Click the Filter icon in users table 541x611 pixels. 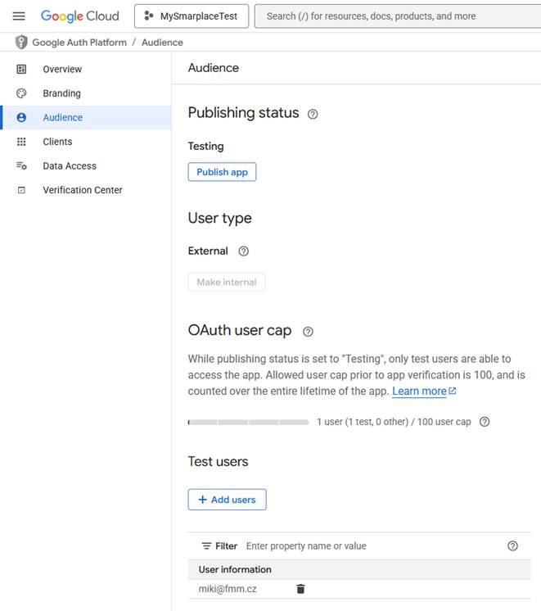(x=207, y=546)
